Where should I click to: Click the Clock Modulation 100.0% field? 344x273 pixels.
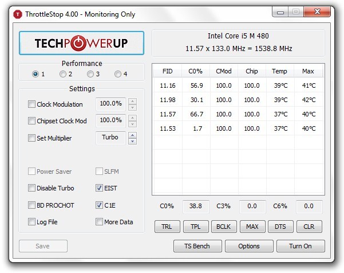tap(111, 104)
